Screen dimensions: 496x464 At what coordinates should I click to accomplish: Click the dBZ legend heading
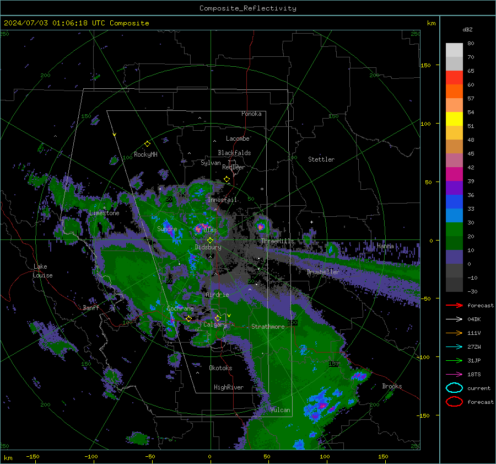point(467,29)
